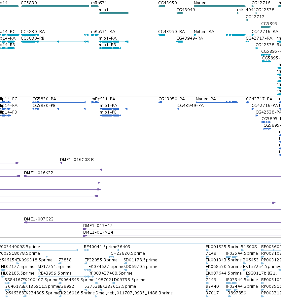Click the CG42716-RA transcript label

pyautogui.click(x=265, y=32)
